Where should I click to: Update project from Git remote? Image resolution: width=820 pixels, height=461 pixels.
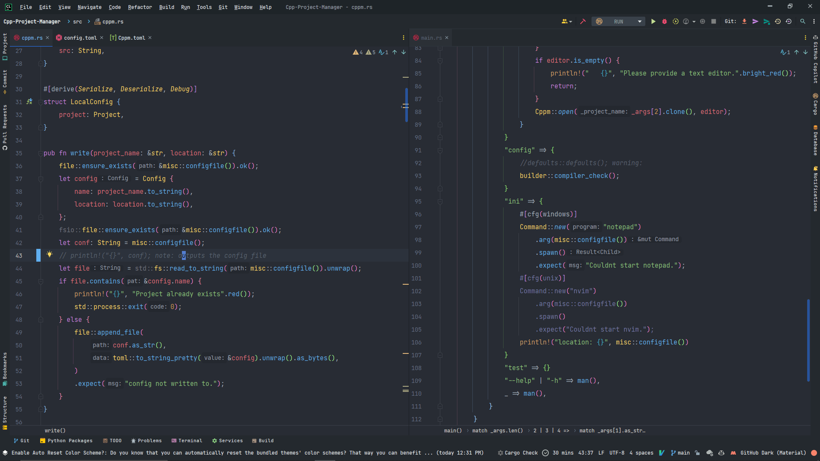click(x=745, y=21)
